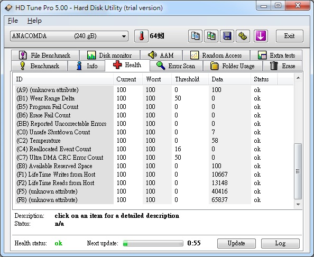Click the data value 13148

[x=220, y=183]
